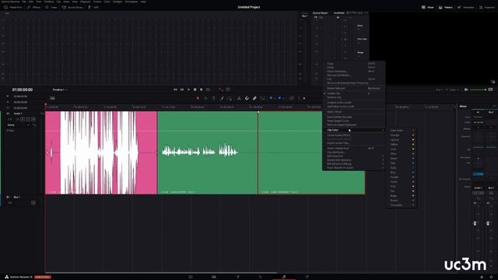Viewport: 498px width, 280px height.
Task: Click the Audio 1 fader in Mixer
Action: tap(475, 223)
